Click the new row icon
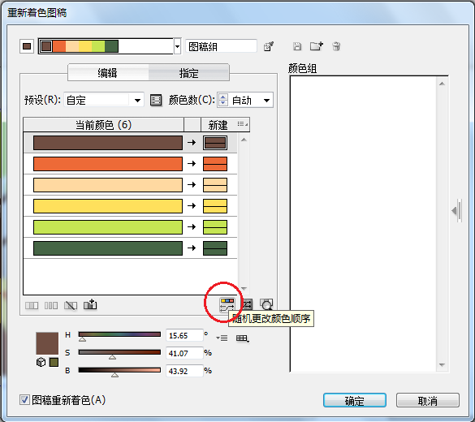Viewport: 475px width, 422px height. click(90, 304)
